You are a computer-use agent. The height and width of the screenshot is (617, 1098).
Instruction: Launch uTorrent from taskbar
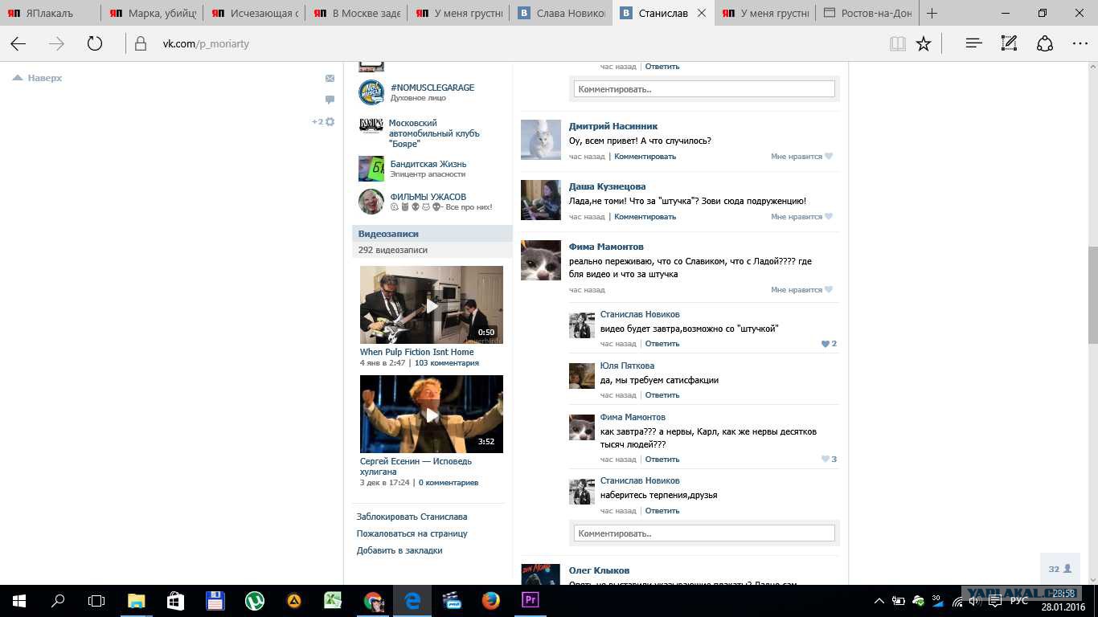tap(254, 600)
